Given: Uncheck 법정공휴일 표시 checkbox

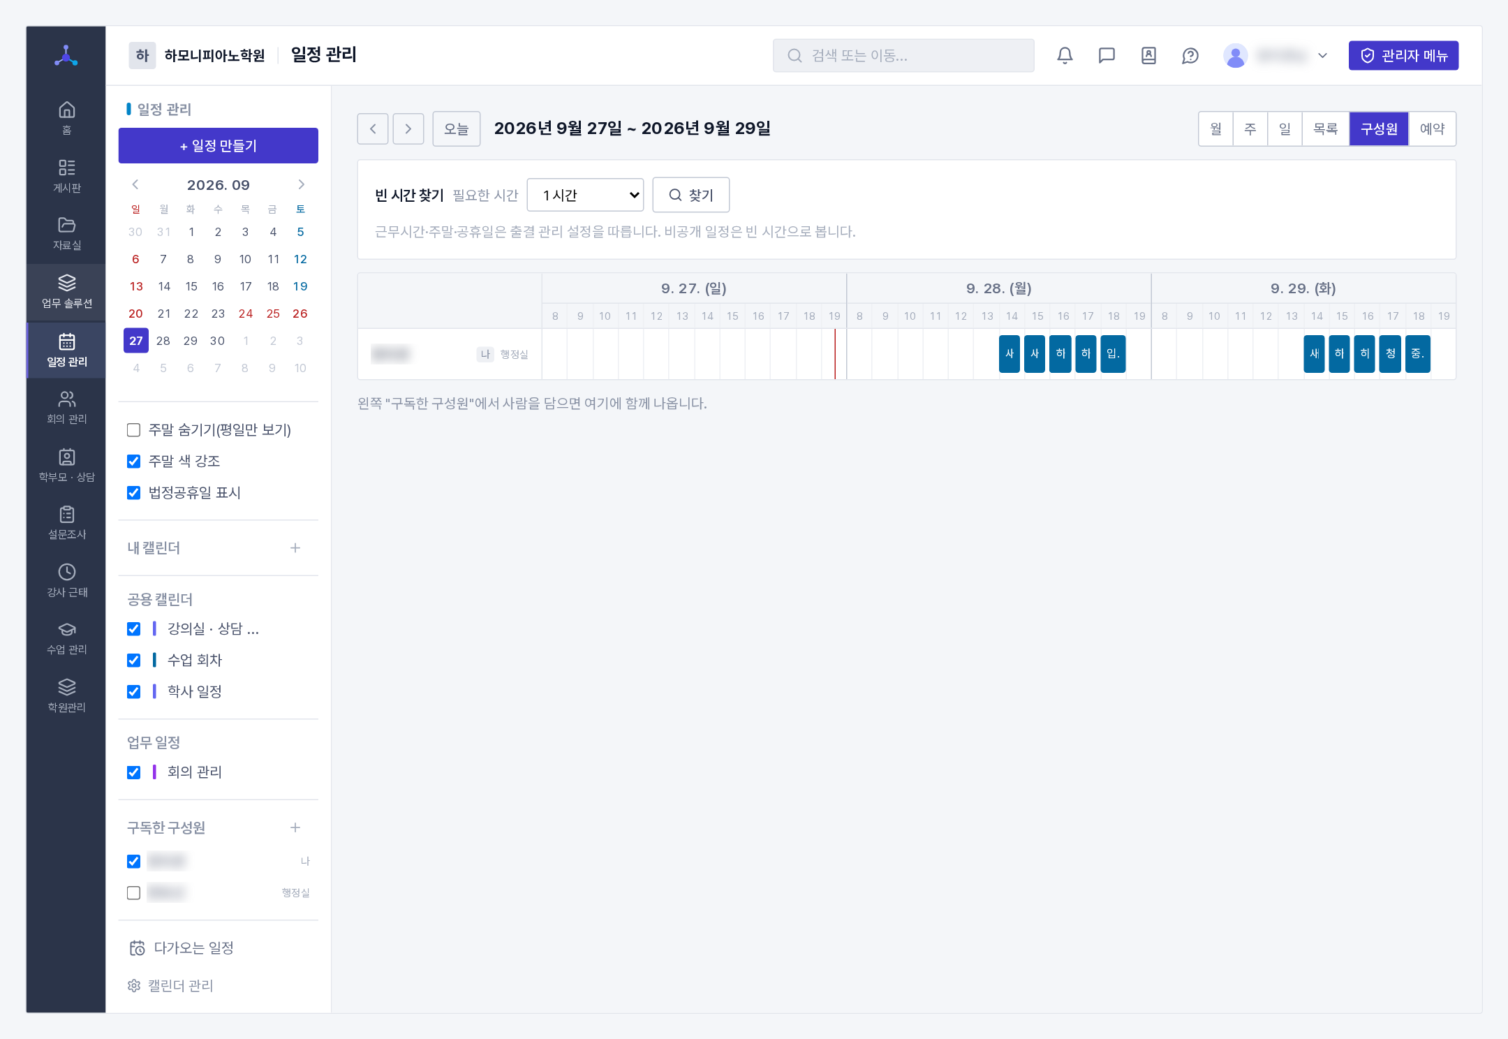Looking at the screenshot, I should click(133, 493).
